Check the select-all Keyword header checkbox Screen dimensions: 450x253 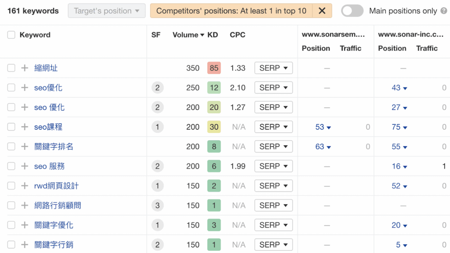[11, 35]
